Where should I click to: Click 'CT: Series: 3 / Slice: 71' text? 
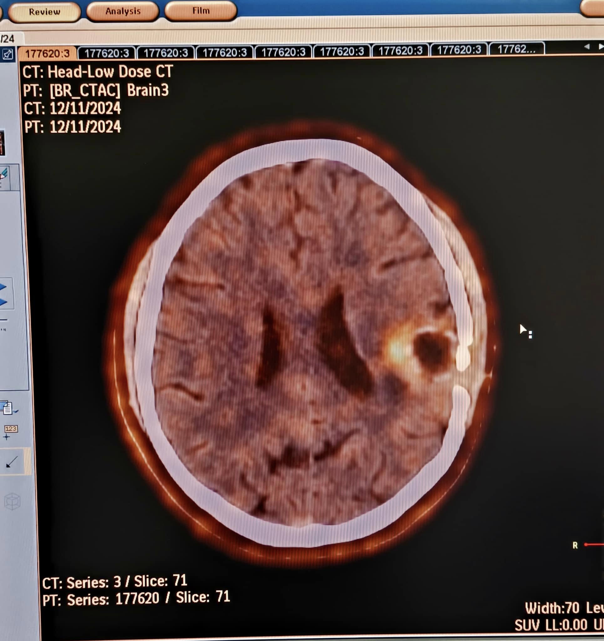point(115,582)
